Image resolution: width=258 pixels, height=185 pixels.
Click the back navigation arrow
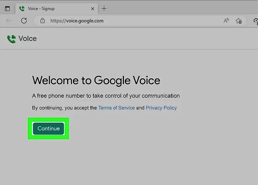click(9, 21)
